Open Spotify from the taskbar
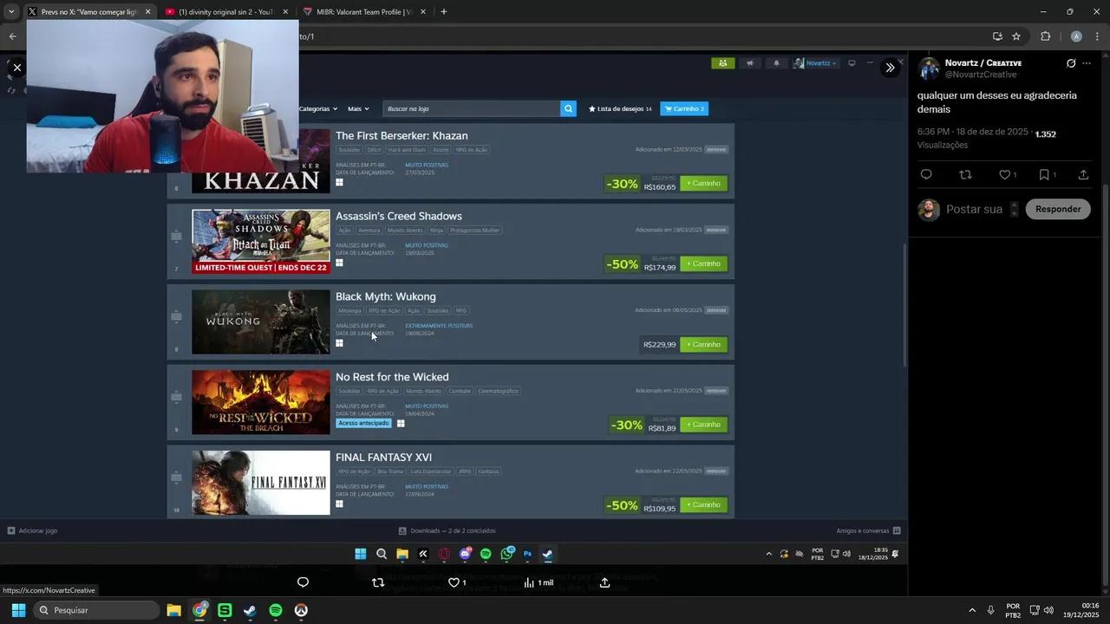The image size is (1110, 624). click(x=275, y=610)
